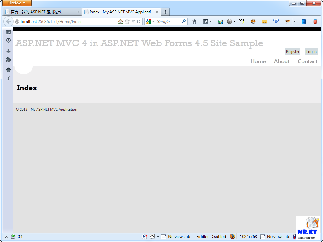Click the Register link
Screen dimensions: 323x242
[292, 51]
